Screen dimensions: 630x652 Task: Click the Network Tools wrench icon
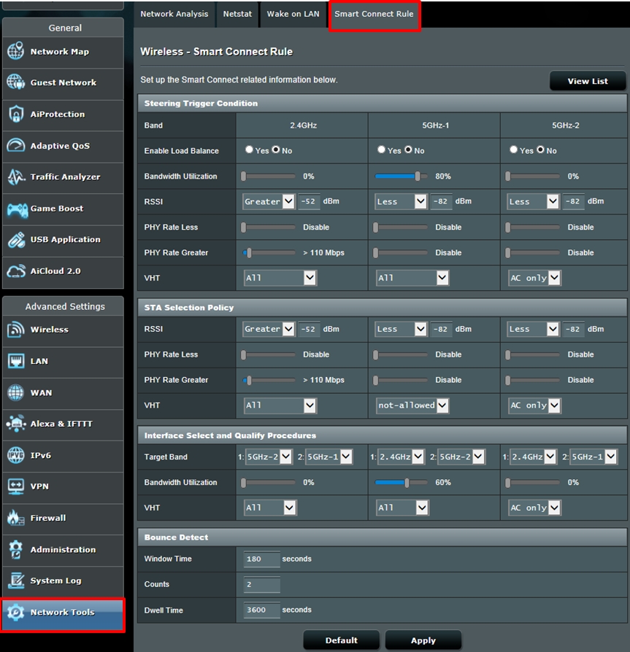[16, 612]
